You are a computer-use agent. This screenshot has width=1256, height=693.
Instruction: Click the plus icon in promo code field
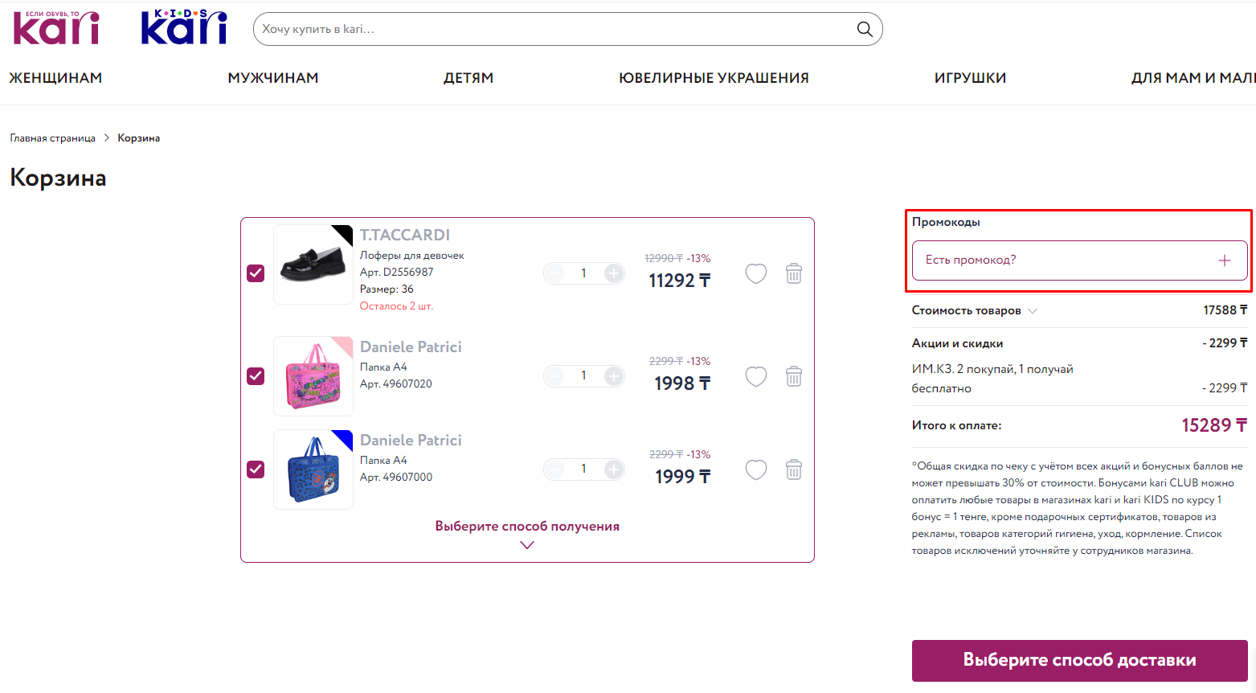(x=1225, y=260)
